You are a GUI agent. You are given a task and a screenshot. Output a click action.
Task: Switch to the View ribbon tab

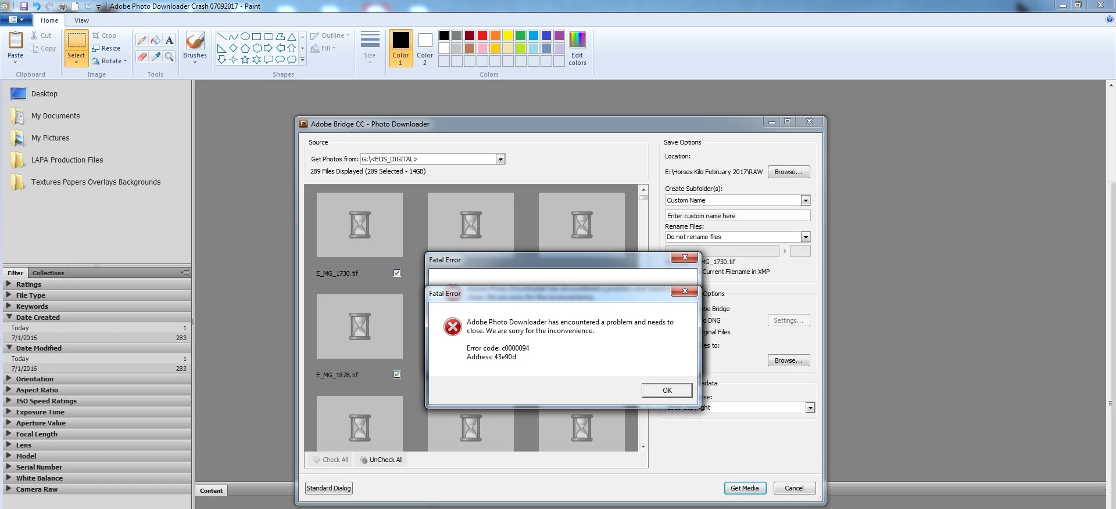coord(81,20)
